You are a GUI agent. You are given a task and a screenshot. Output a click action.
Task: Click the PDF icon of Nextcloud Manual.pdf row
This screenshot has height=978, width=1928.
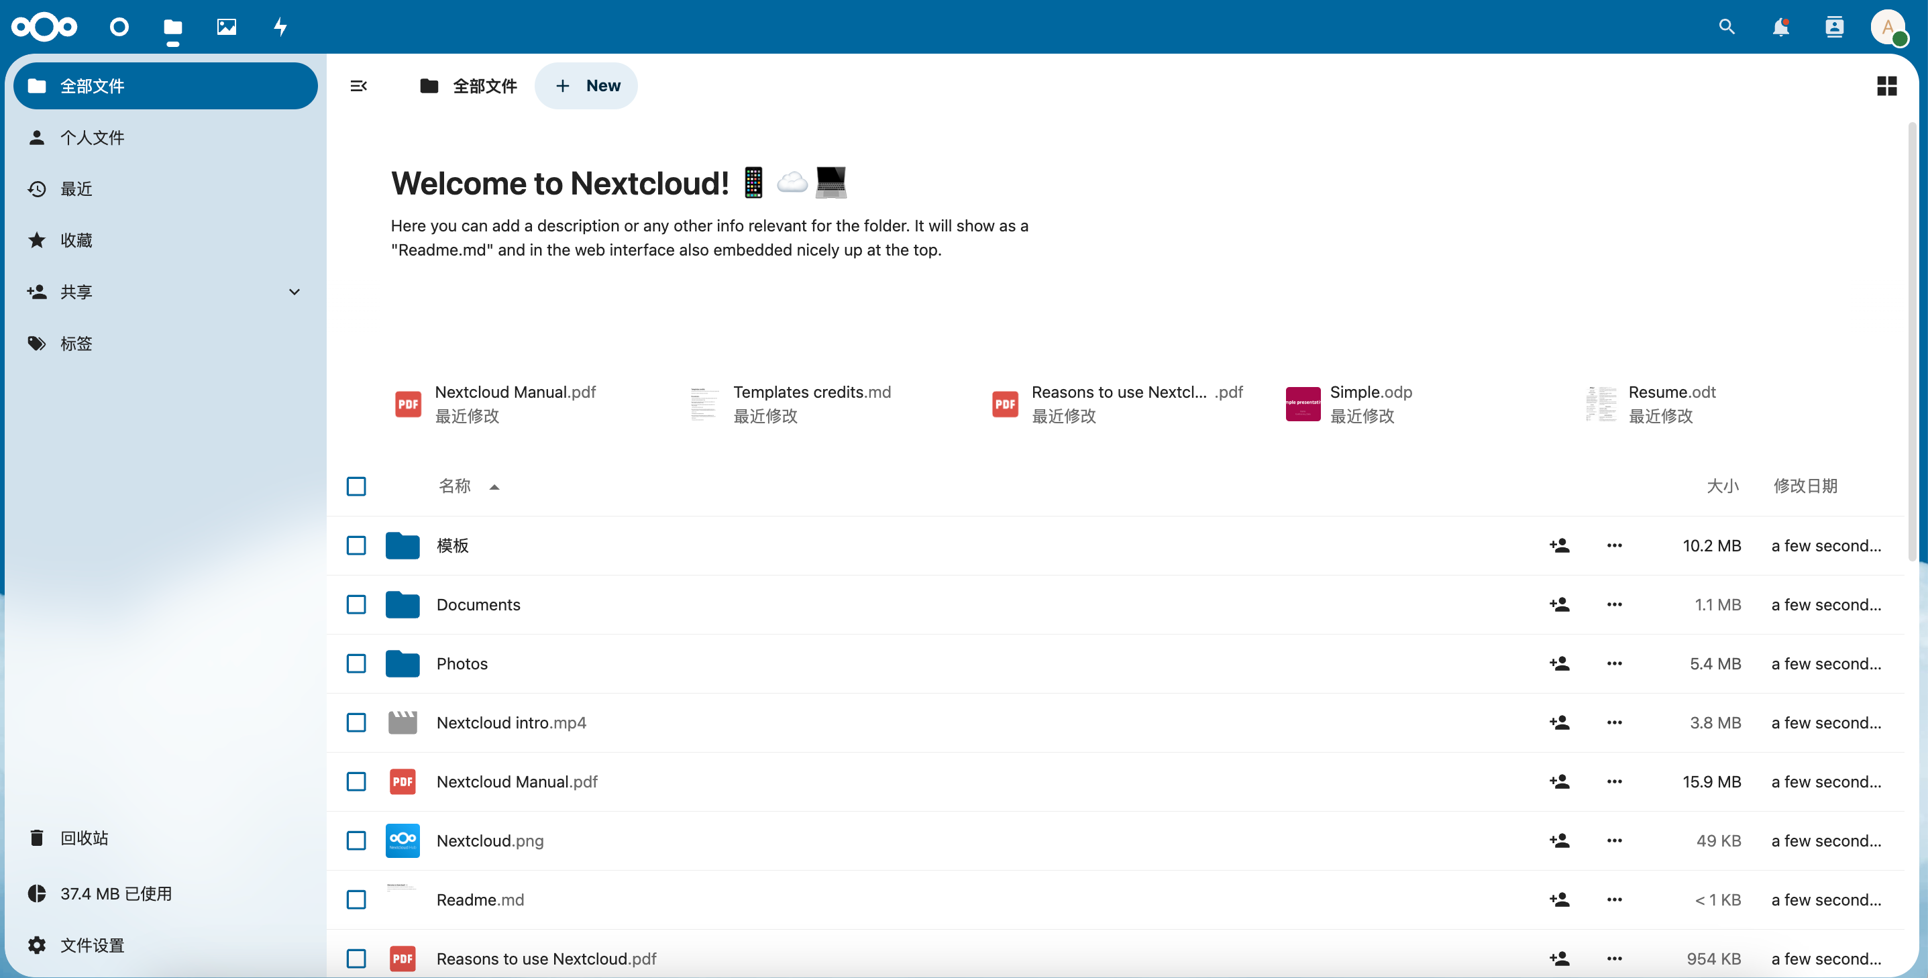click(x=403, y=782)
